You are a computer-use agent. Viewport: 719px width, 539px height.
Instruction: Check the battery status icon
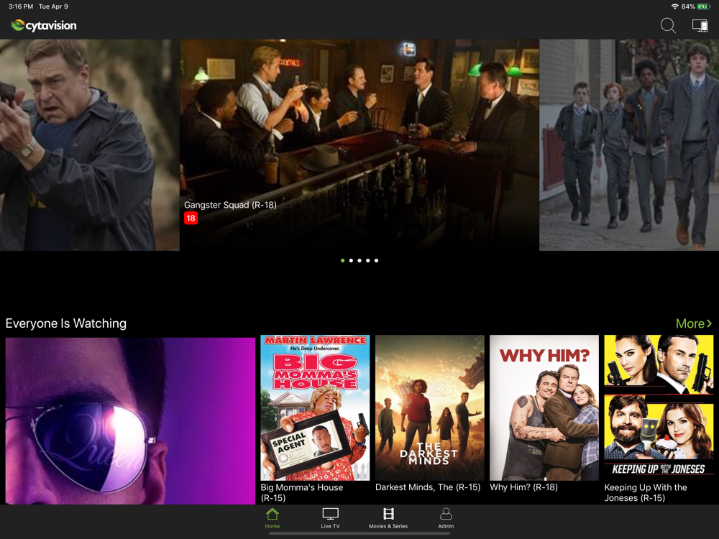pos(703,6)
